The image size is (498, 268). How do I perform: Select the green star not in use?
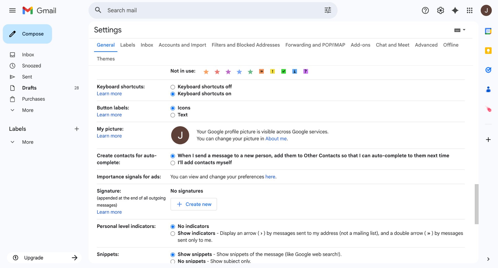point(250,72)
